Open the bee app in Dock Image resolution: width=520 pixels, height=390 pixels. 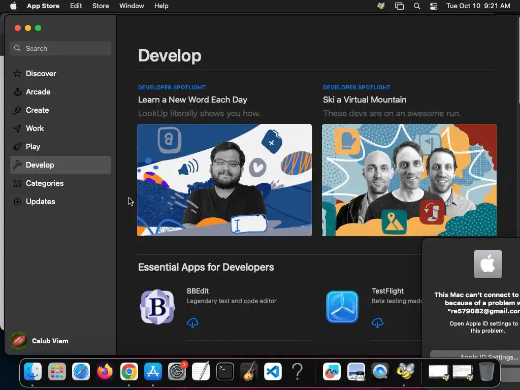(405, 371)
